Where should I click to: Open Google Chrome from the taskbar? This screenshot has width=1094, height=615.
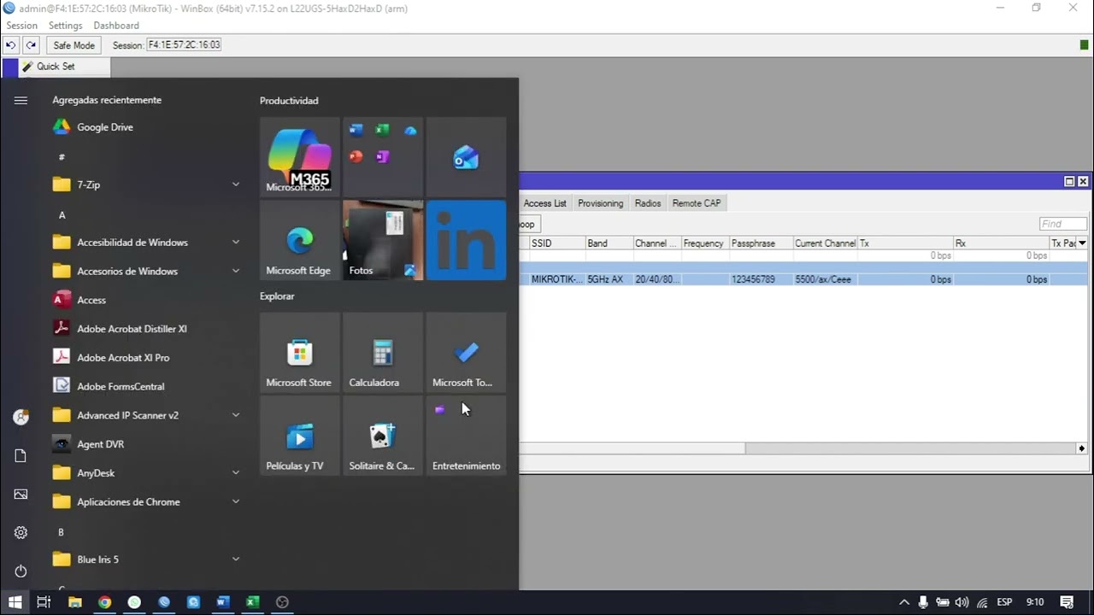click(104, 602)
